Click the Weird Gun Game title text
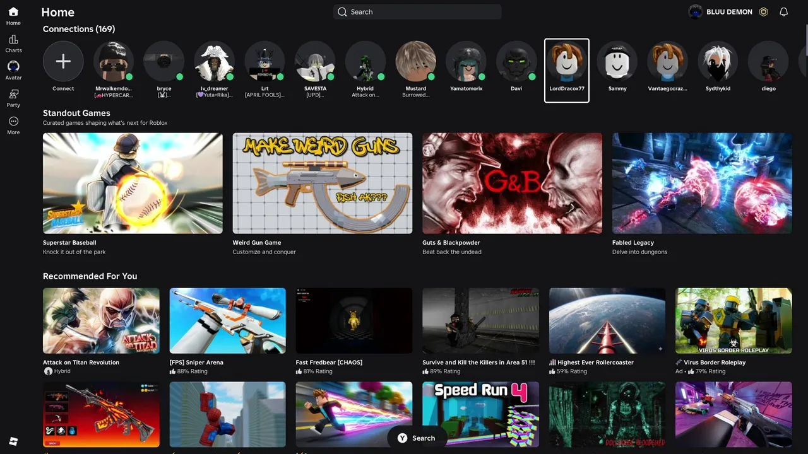The width and height of the screenshot is (808, 454). point(257,243)
